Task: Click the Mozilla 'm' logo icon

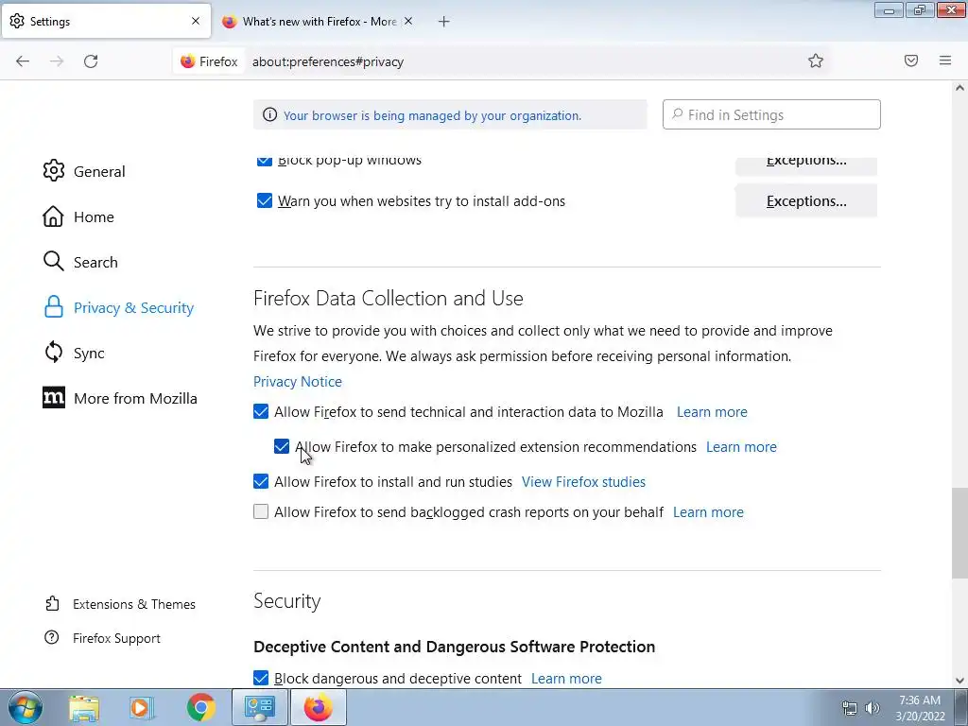Action: click(x=54, y=398)
